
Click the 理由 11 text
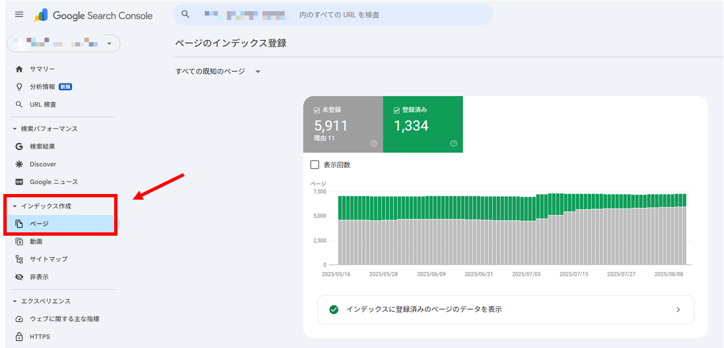[x=324, y=138]
